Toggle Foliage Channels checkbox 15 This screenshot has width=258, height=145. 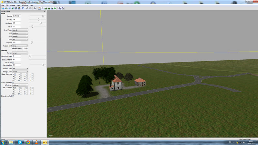(x=33, y=80)
